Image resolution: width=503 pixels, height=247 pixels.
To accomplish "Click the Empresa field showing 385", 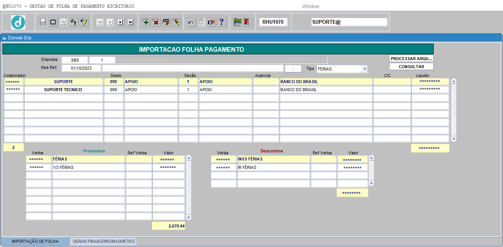I will point(75,60).
